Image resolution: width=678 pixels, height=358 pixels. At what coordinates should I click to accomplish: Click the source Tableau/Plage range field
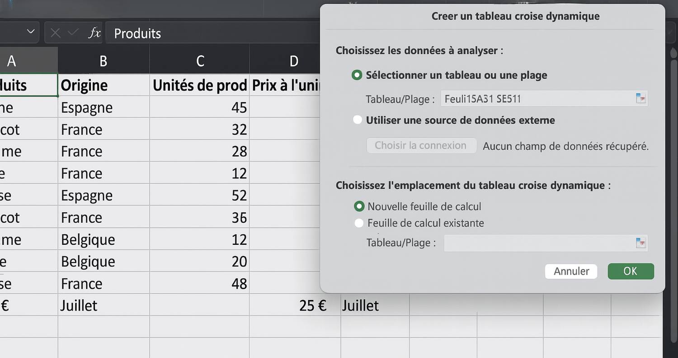coord(537,98)
